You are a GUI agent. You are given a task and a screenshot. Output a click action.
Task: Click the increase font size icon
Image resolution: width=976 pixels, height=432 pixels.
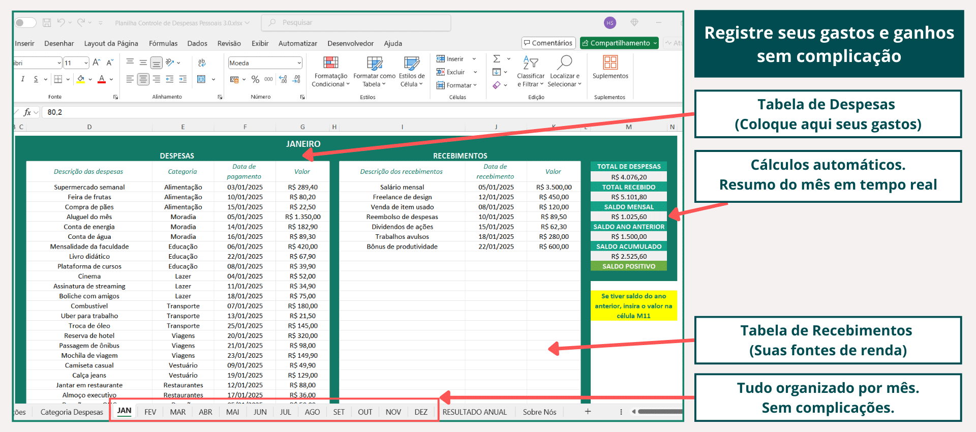[97, 63]
